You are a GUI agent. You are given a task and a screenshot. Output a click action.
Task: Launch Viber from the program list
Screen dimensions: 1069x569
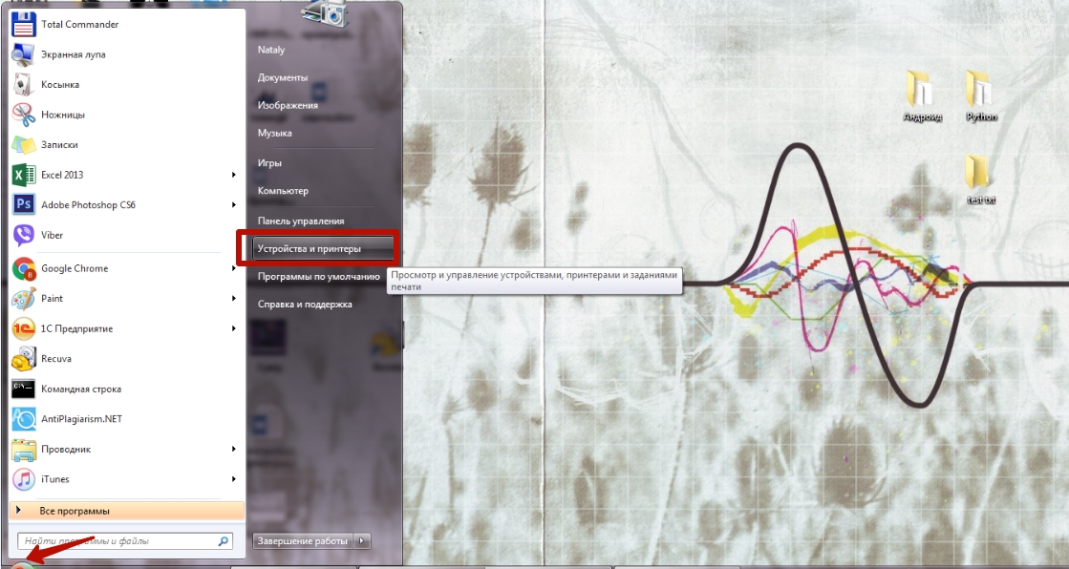pos(52,235)
